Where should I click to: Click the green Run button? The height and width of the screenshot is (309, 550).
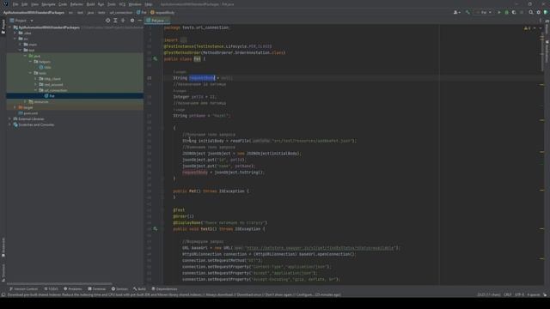pyautogui.click(x=499, y=12)
